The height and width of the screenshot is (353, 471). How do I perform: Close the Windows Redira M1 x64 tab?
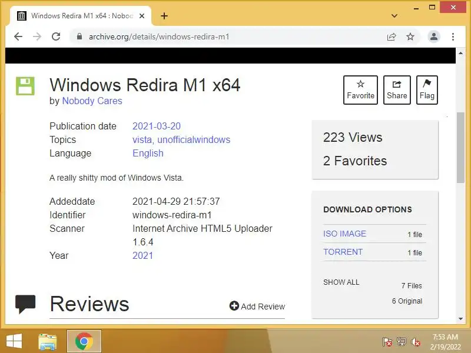pos(142,16)
